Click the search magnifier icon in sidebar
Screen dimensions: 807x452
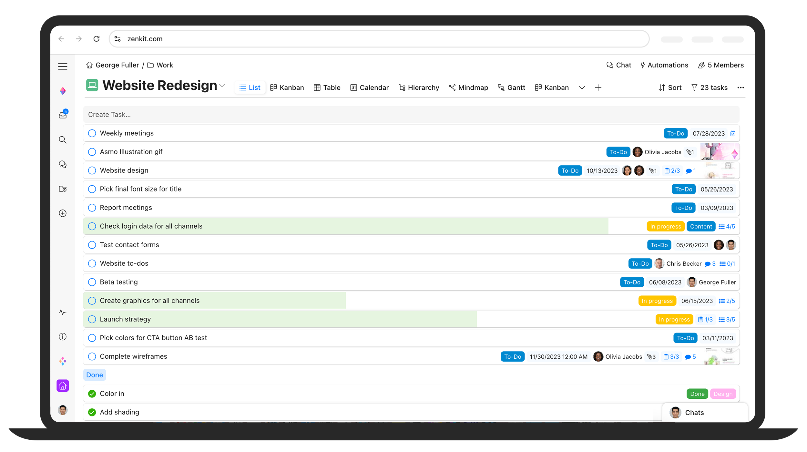pos(63,140)
